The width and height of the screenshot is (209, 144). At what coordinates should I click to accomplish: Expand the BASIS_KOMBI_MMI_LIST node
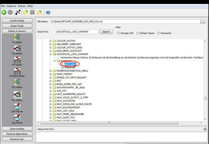pos(50,84)
